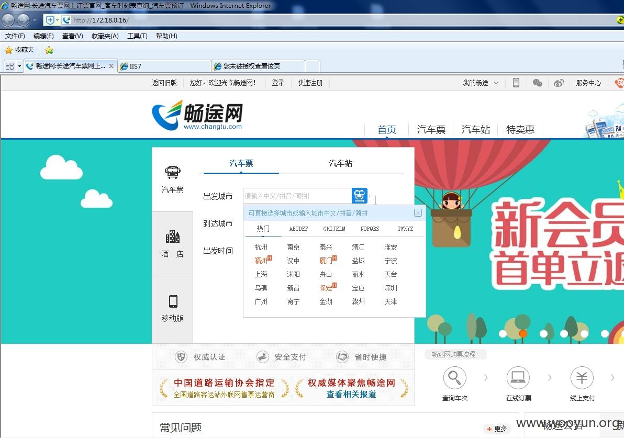Open the 收藏夹(A) menu

pos(105,36)
